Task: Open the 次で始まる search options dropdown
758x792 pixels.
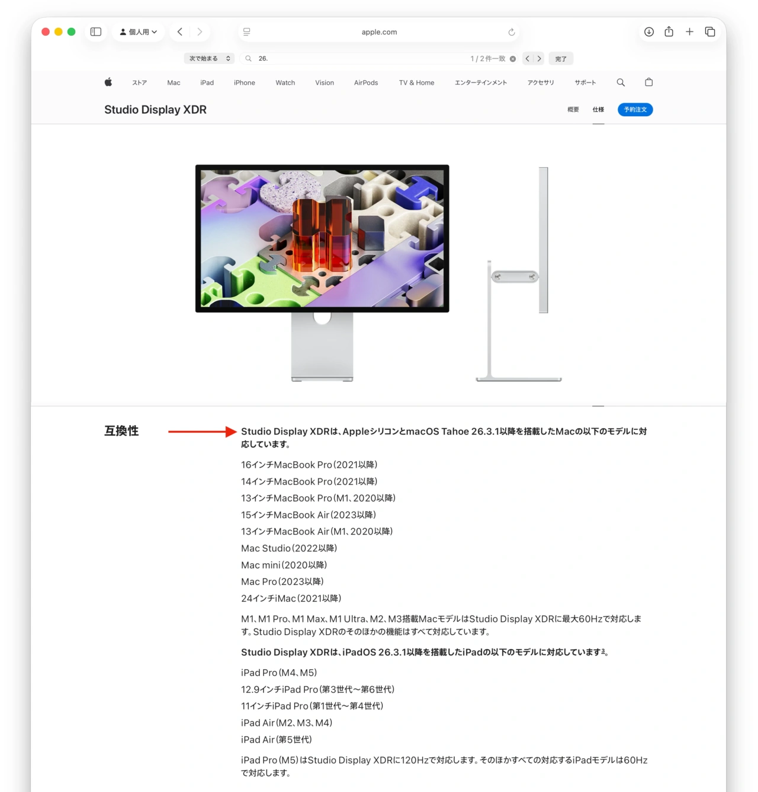Action: point(208,58)
